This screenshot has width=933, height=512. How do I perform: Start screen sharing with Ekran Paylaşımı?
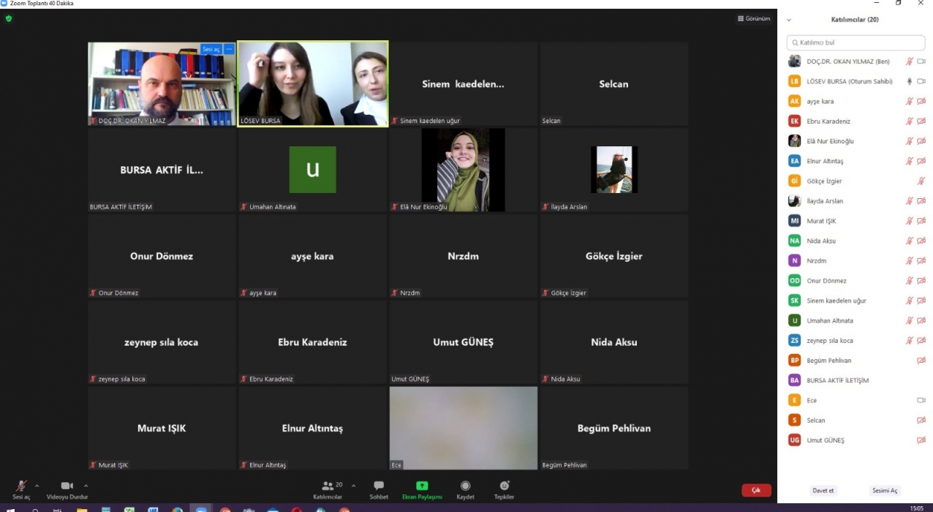click(422, 488)
